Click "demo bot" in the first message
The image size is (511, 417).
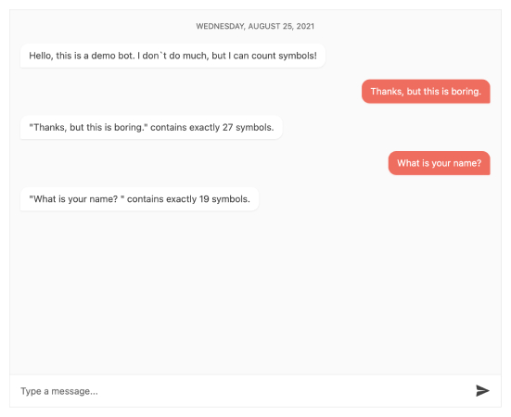113,56
